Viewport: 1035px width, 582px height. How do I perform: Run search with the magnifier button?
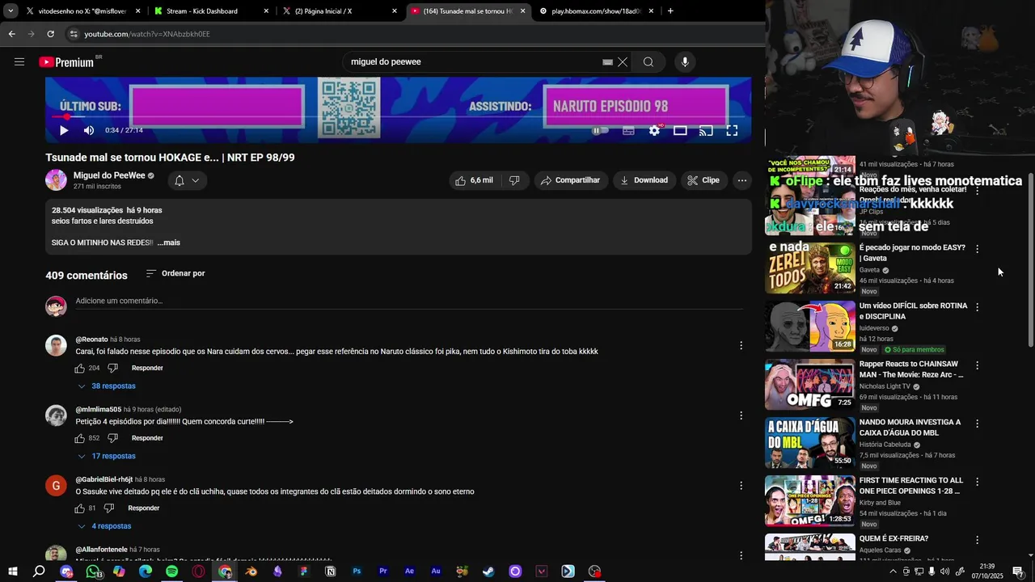tap(648, 62)
